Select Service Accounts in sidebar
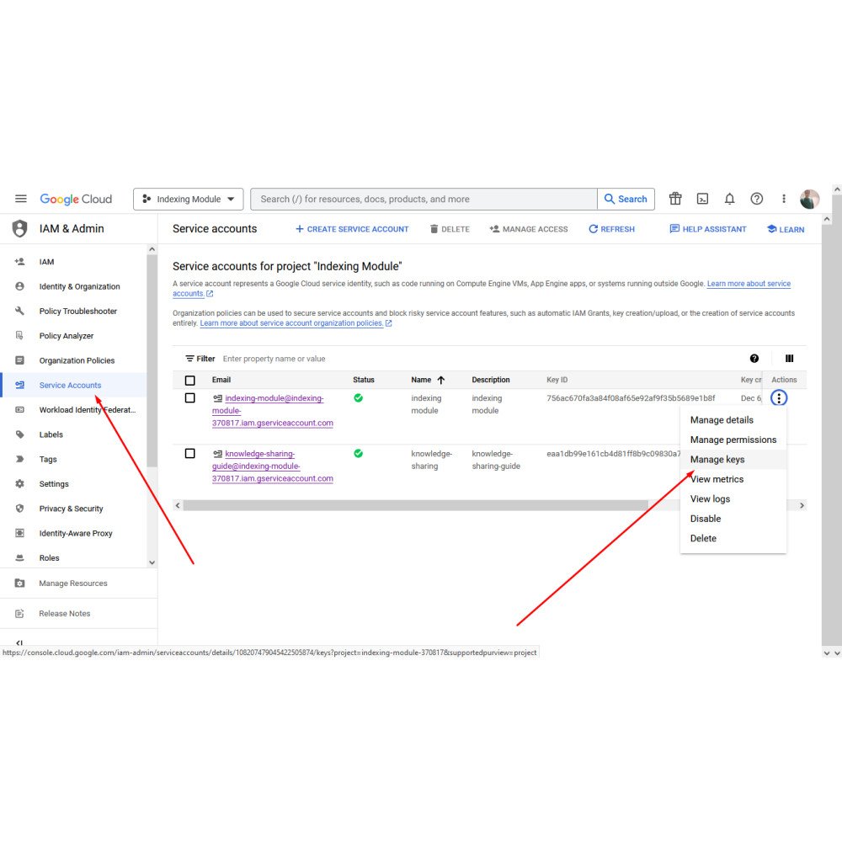 tap(73, 385)
